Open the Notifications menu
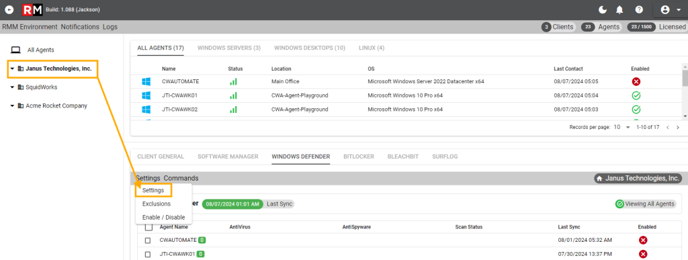 [80, 27]
